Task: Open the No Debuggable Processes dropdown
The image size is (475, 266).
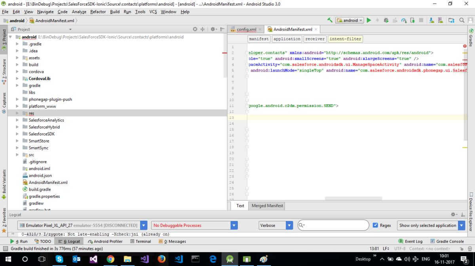Action: [x=195, y=225]
